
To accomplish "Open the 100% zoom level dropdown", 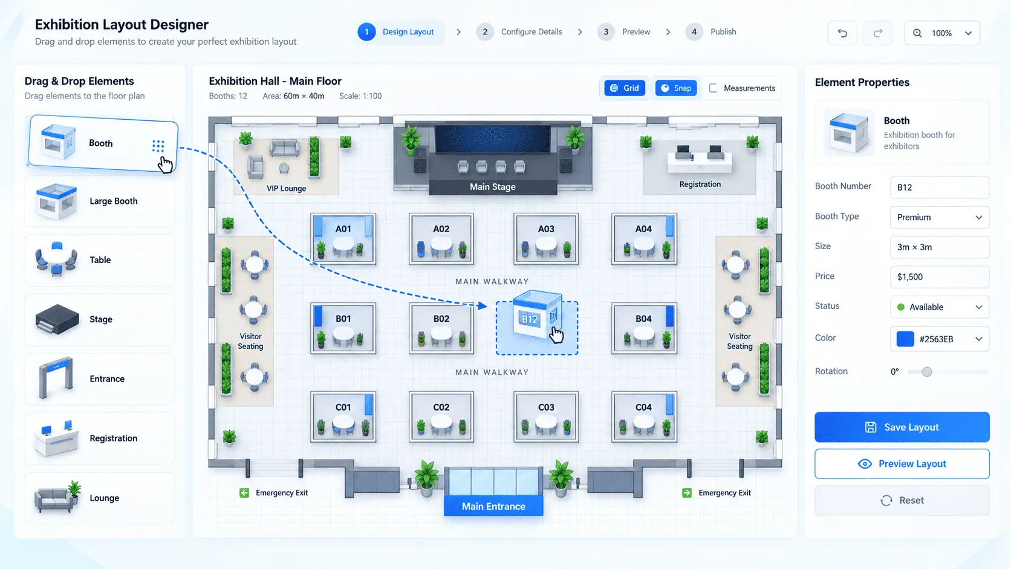I will pos(942,33).
